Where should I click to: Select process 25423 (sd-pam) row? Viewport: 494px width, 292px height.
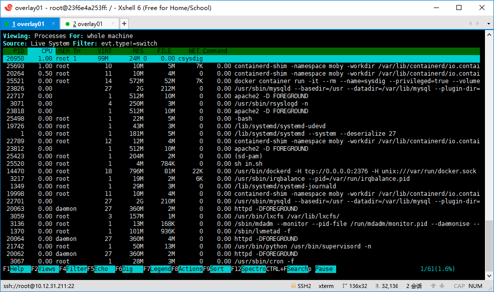[241, 156]
